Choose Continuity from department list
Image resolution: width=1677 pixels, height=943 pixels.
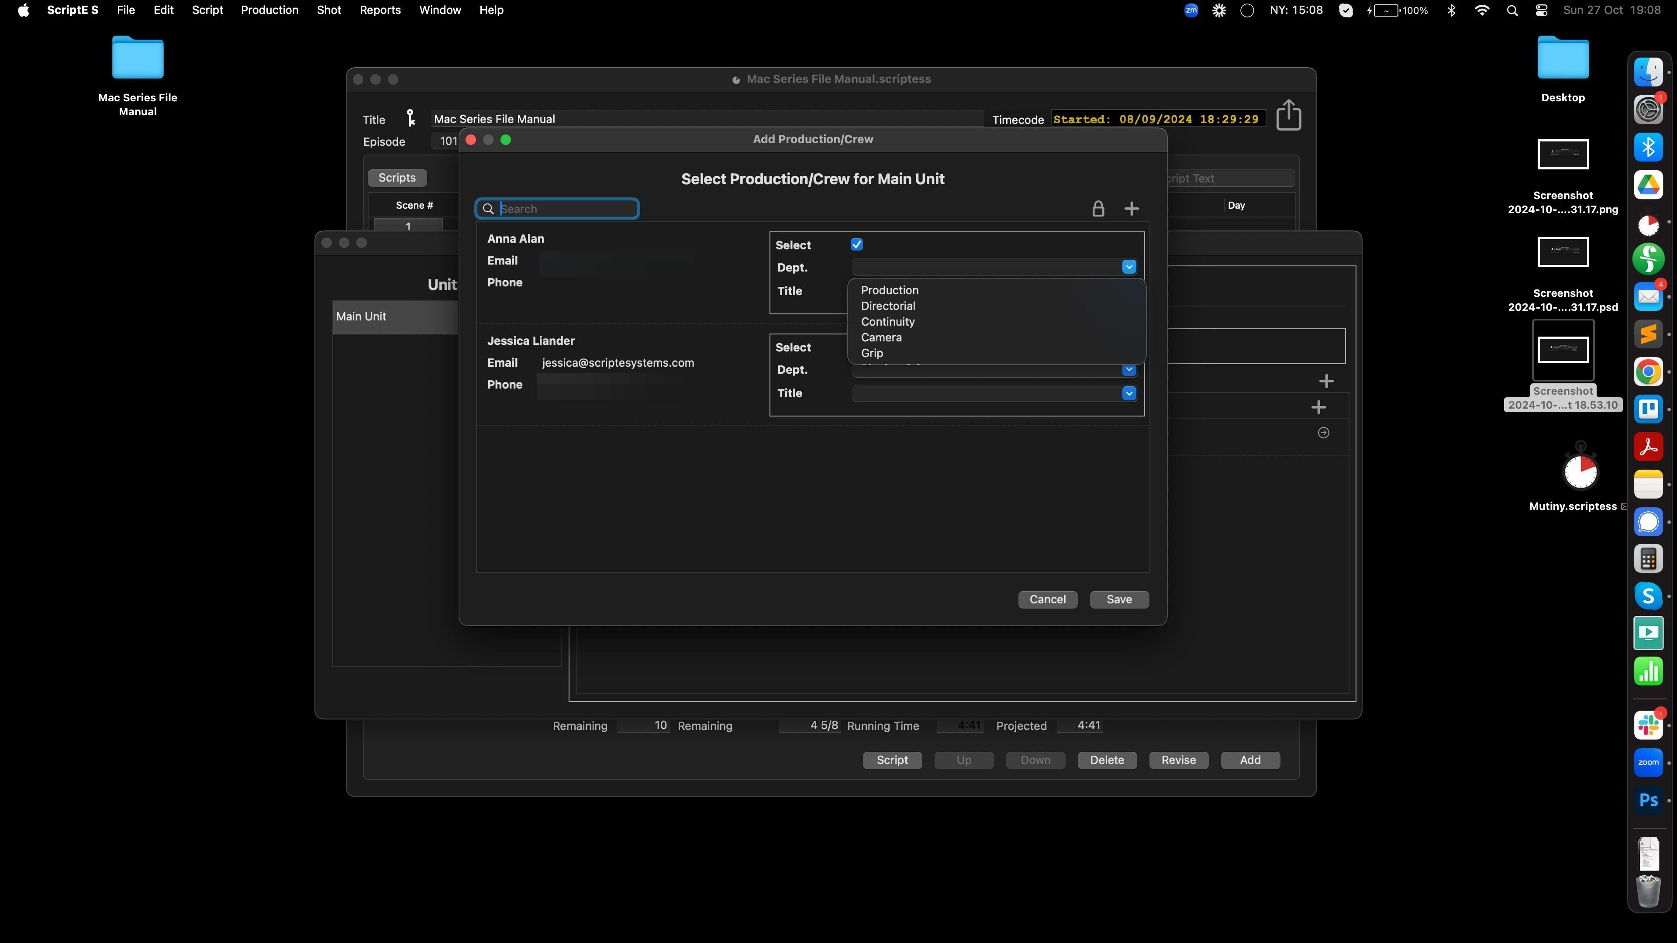click(887, 321)
